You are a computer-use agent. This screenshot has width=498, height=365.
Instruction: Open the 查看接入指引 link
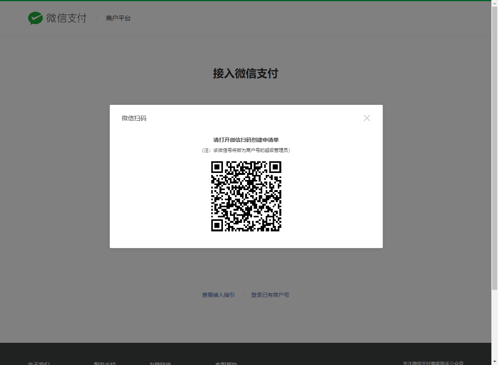[218, 295]
